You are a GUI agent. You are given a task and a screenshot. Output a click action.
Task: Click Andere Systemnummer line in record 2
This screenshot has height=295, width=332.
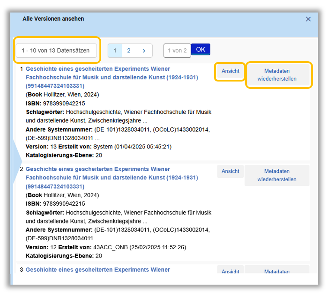tap(118, 234)
